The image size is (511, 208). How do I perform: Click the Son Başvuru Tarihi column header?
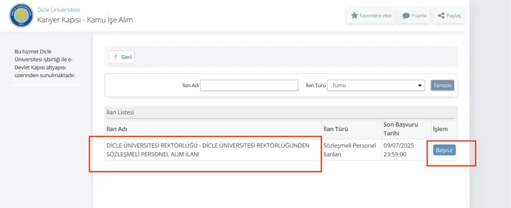(400, 128)
